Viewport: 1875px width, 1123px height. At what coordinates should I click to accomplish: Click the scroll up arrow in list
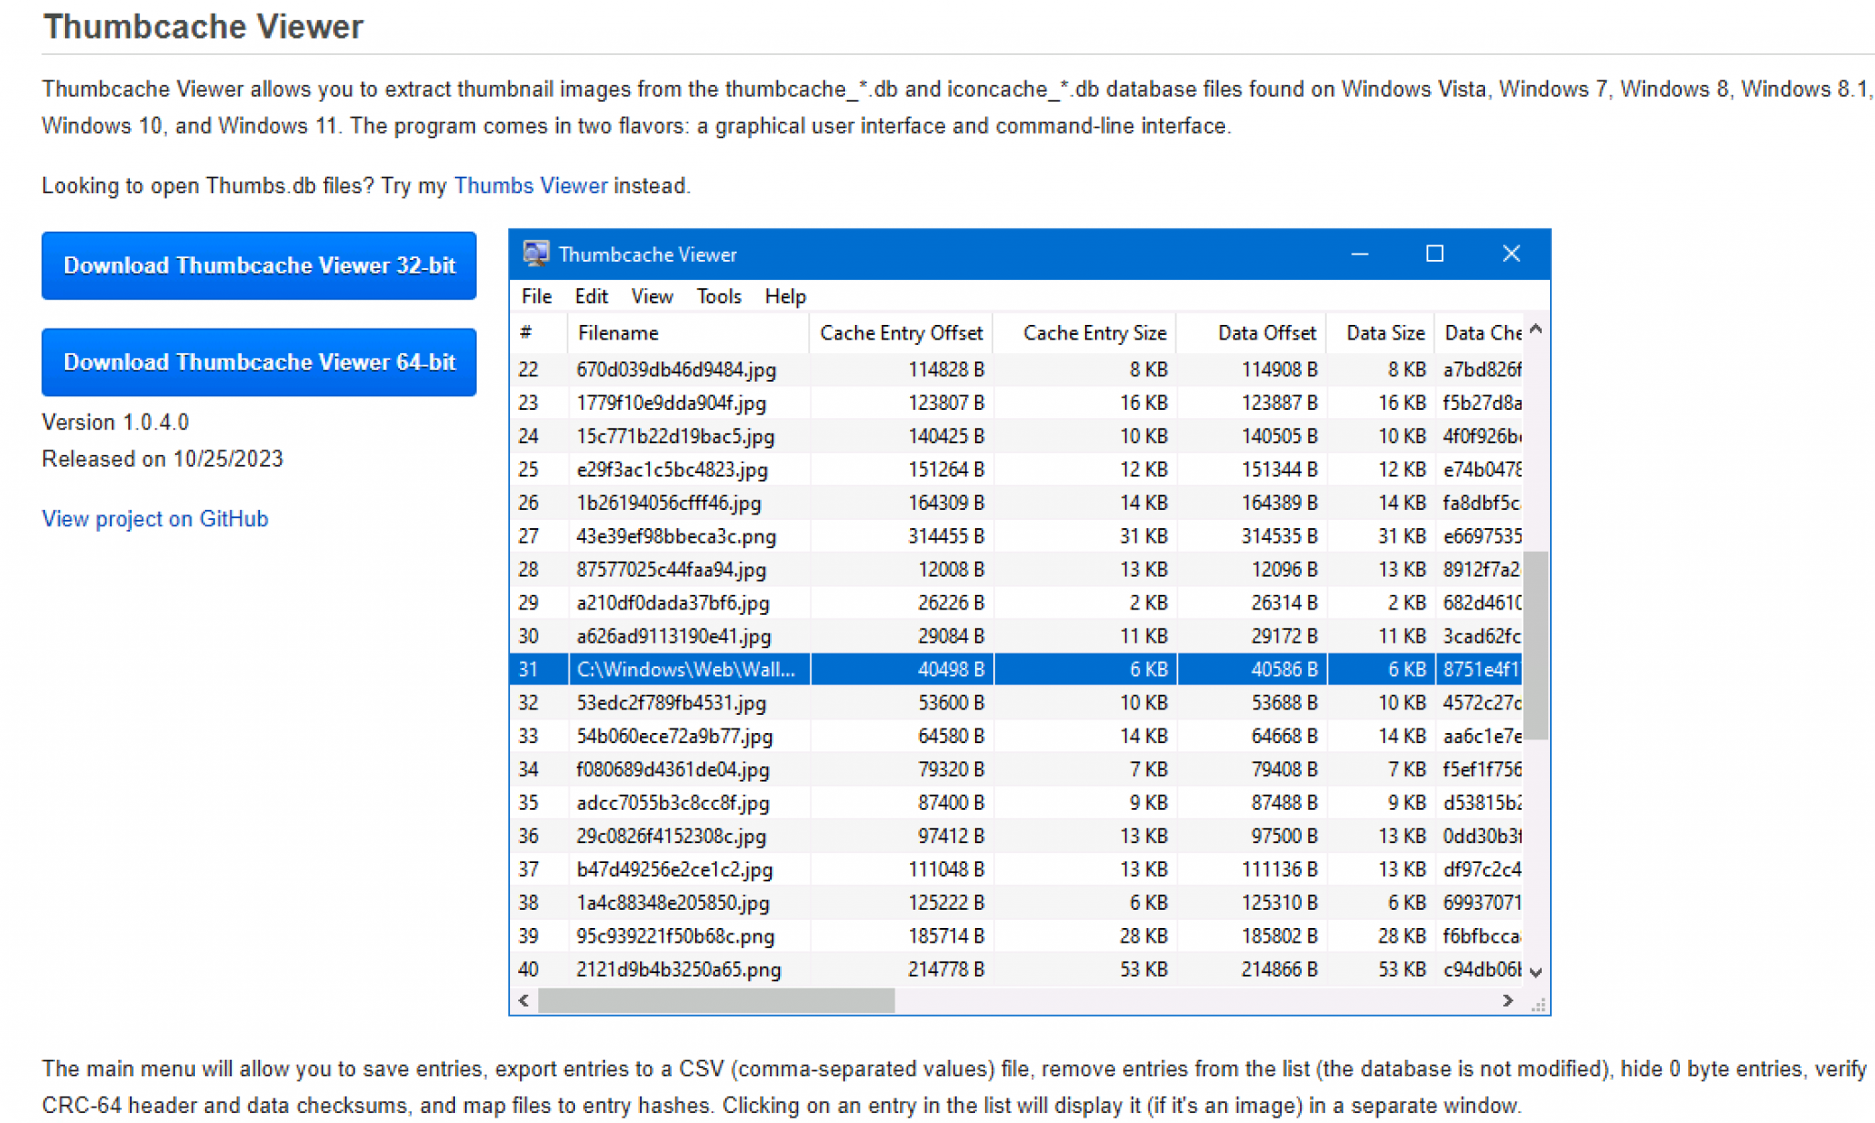[x=1536, y=329]
